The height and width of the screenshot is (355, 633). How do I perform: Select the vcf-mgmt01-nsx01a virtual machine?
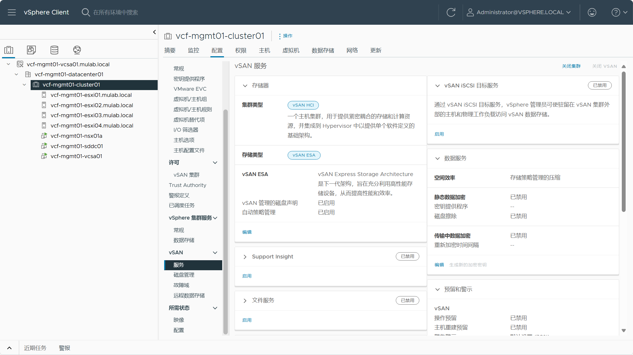tap(76, 136)
